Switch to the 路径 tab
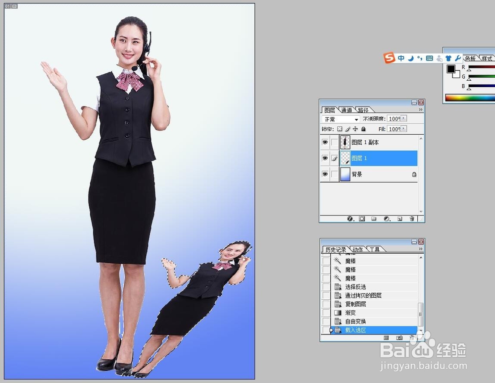The image size is (495, 383). pyautogui.click(x=364, y=110)
